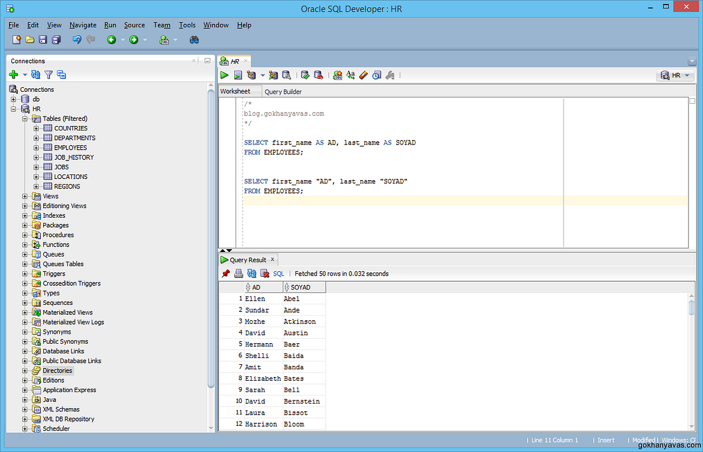Select the Materialized View Logs folder
Screen dimensions: 703x452
73,322
